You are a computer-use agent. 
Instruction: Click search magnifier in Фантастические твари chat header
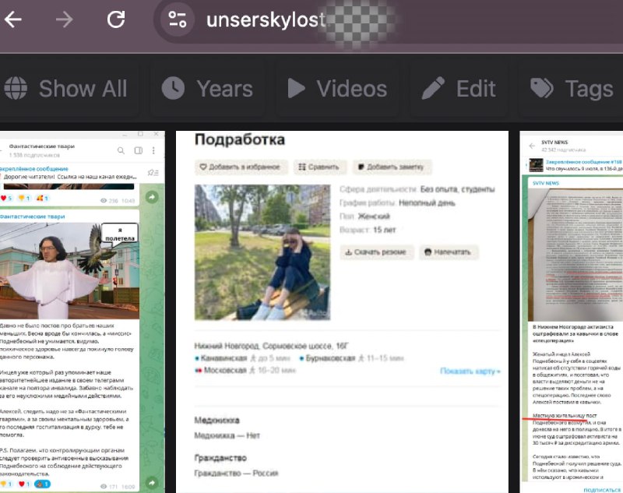[121, 150]
